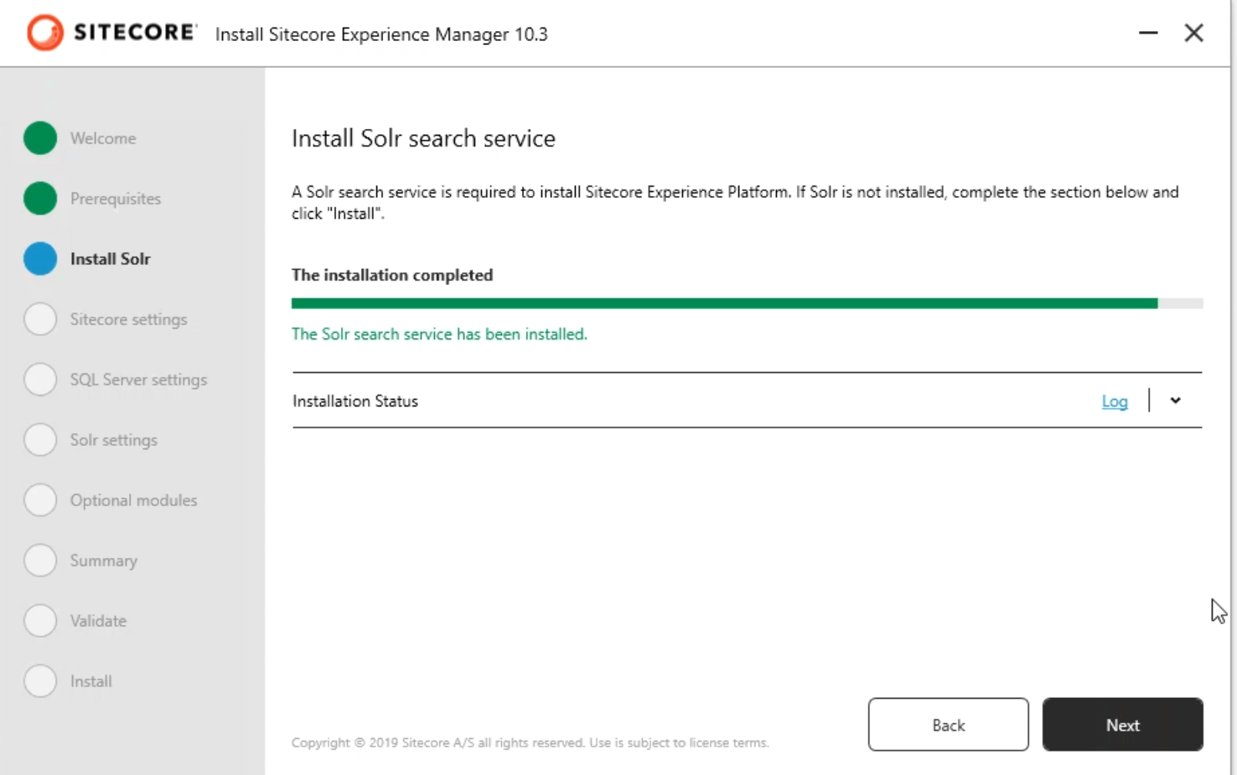
Task: Click the blue Install Solr step circle
Action: (x=40, y=259)
